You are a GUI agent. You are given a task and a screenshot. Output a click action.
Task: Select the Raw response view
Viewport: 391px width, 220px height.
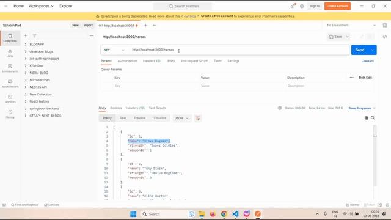123,118
